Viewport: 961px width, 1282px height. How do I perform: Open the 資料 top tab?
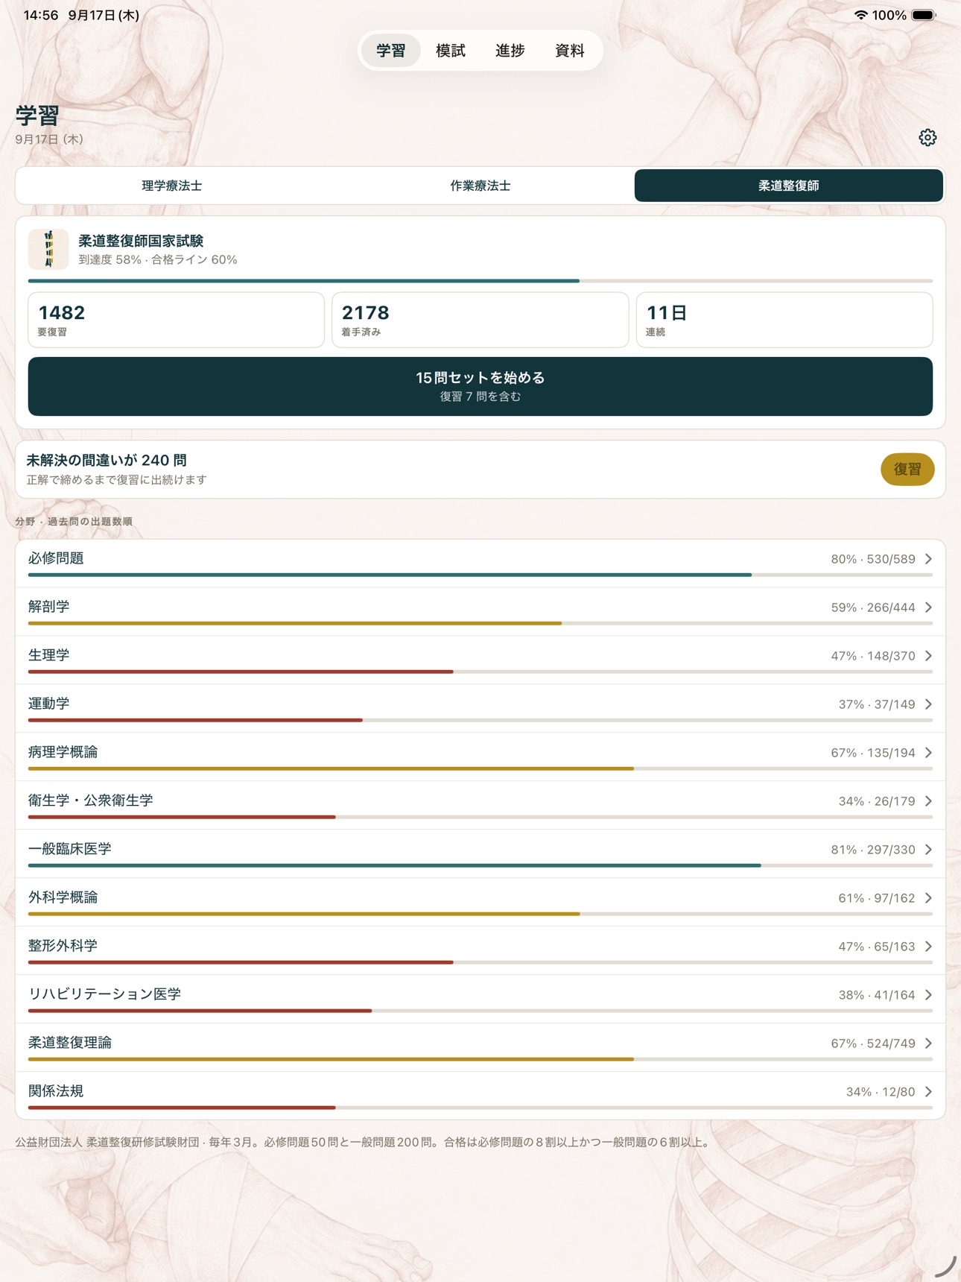pos(570,51)
